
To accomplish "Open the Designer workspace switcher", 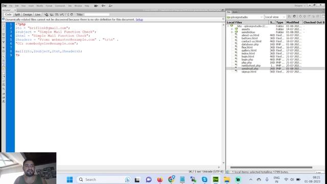I will (x=300, y=6).
